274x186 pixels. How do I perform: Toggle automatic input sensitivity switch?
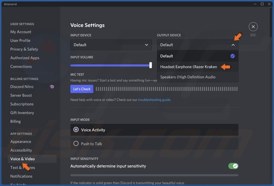pos(233,166)
